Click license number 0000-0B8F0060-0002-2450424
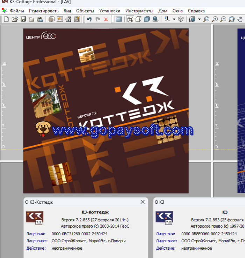This screenshot has width=245, height=258. point(209,234)
